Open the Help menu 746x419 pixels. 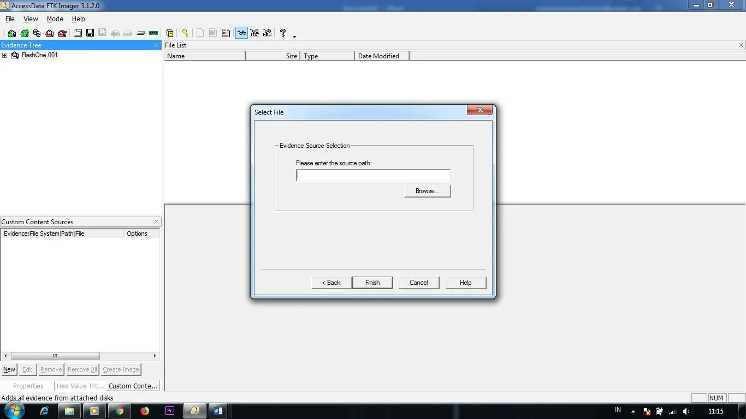(x=79, y=19)
